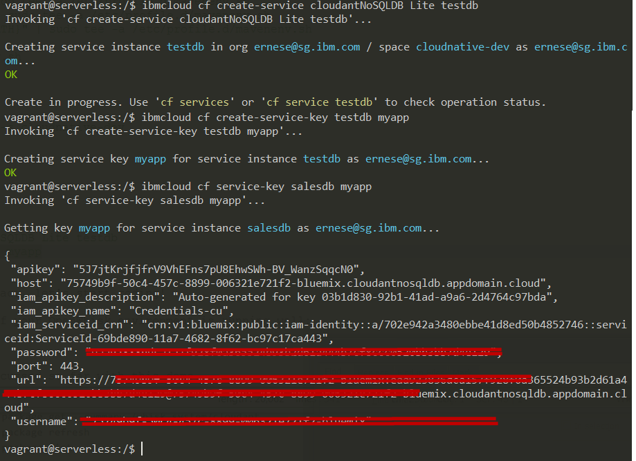
Task: Click 'cf service testdb' in the progress message
Action: coord(319,102)
